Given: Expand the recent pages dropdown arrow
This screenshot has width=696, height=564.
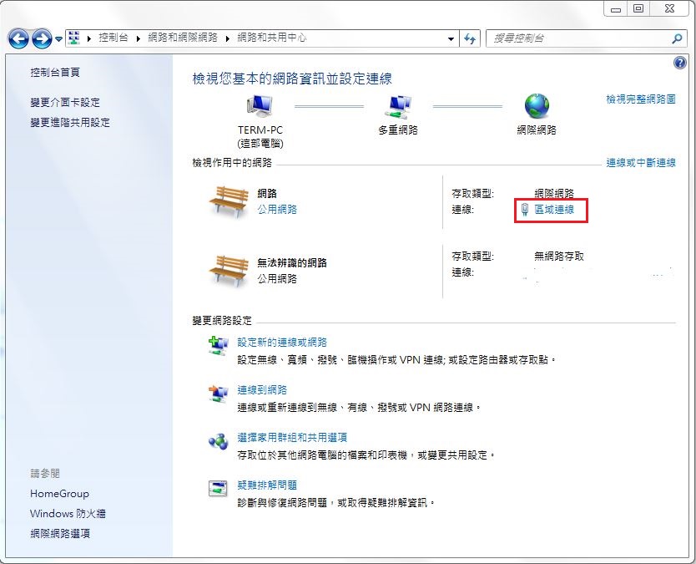Looking at the screenshot, I should pyautogui.click(x=59, y=39).
